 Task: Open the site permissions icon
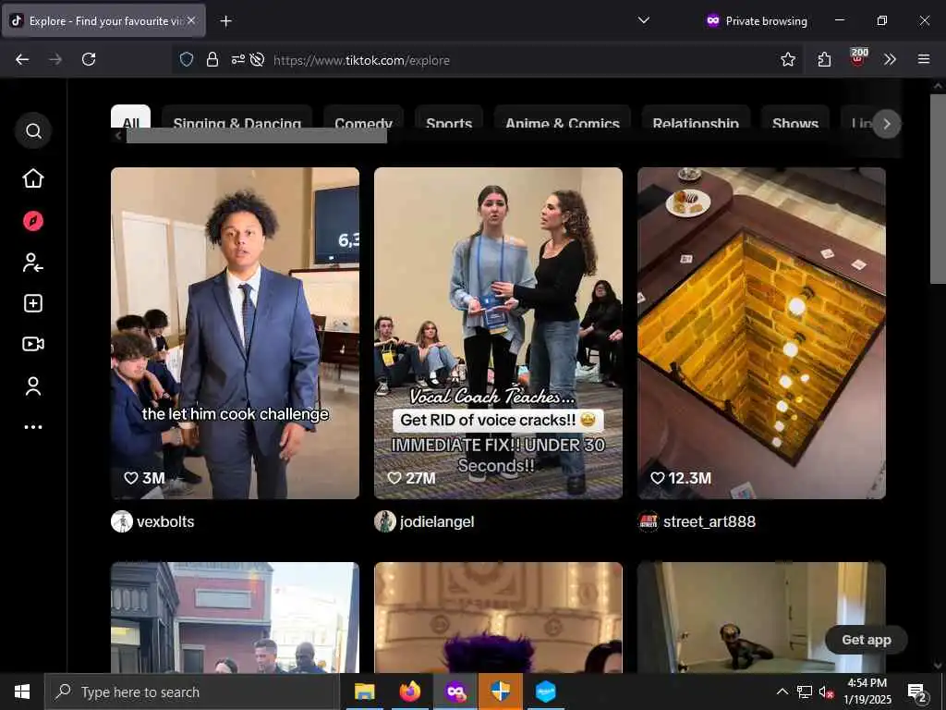pyautogui.click(x=237, y=59)
